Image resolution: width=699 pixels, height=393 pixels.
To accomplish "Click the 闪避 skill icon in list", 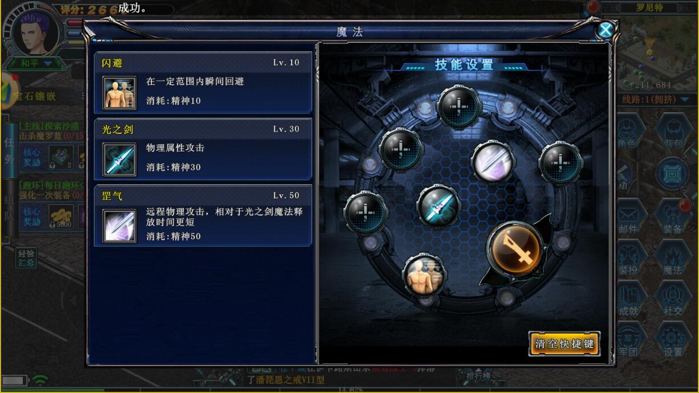I will tap(120, 93).
